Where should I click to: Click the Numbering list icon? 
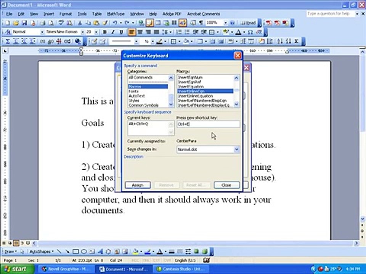(x=179, y=32)
